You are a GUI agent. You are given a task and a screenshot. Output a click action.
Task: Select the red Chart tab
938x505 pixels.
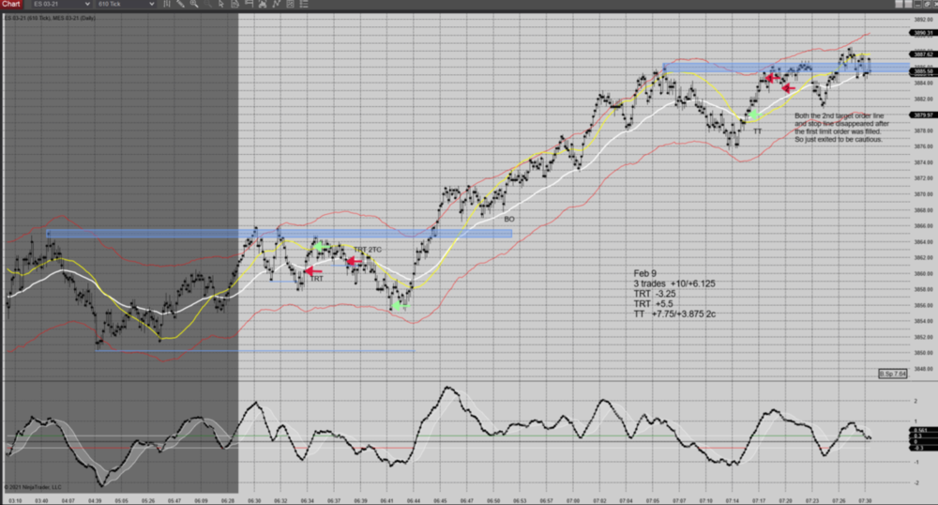click(x=11, y=6)
